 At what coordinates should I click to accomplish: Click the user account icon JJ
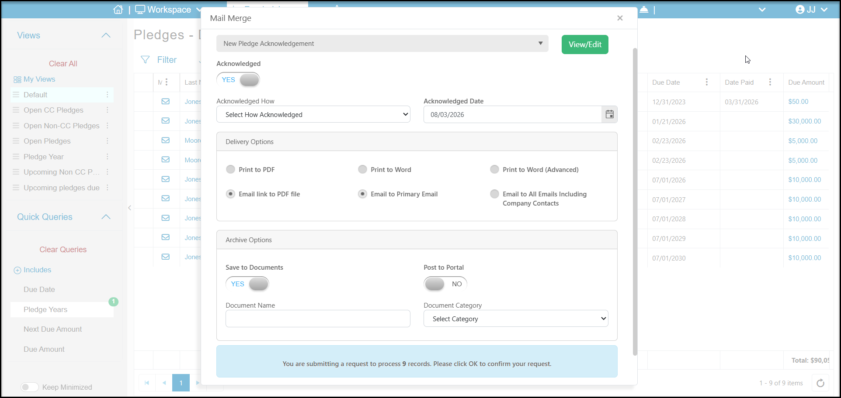800,10
